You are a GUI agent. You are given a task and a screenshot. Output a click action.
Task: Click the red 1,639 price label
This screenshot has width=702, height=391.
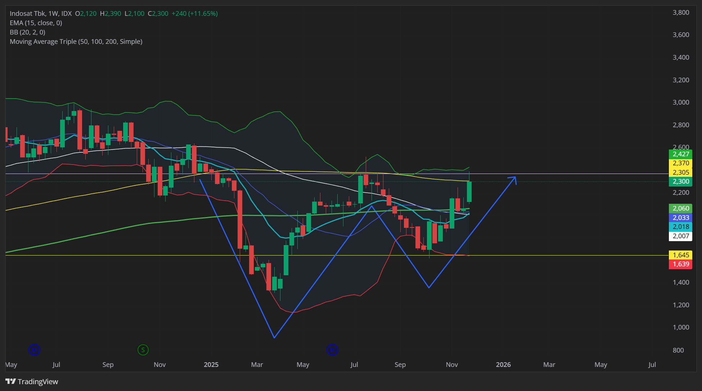[680, 264]
